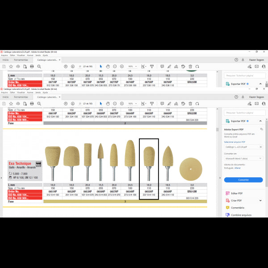Image resolution: width=268 pixels, height=268 pixels.
Task: Click the Editar PDF tool icon
Action: coord(227,193)
